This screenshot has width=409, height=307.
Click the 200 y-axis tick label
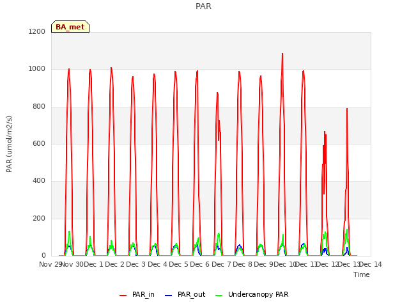pyautogui.click(x=39, y=219)
